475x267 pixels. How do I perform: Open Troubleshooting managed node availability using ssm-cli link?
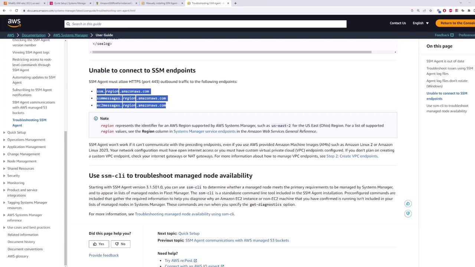[x=184, y=214]
